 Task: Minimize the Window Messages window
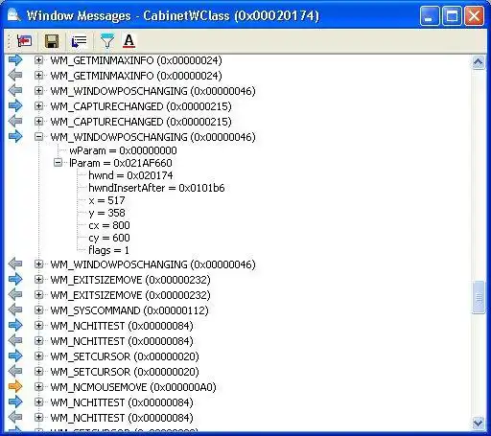coord(430,16)
